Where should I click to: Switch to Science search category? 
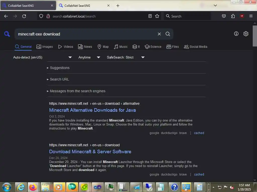point(153,47)
